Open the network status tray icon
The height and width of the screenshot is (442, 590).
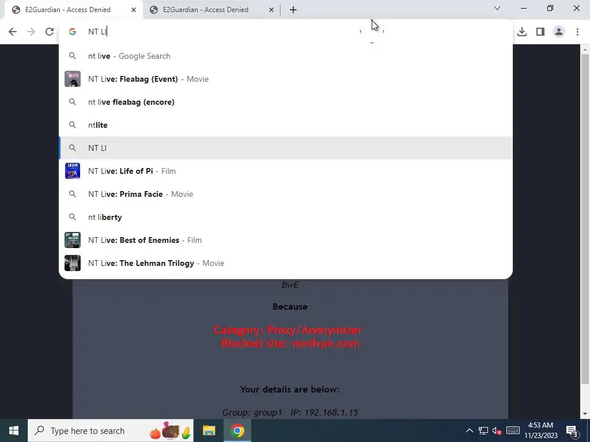coord(483,430)
